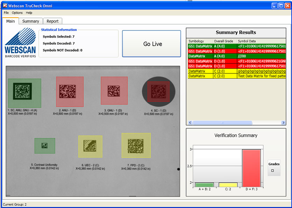Click the Symbols NOT Decoded: 0 text
This screenshot has width=292, height=208.
tap(63, 50)
